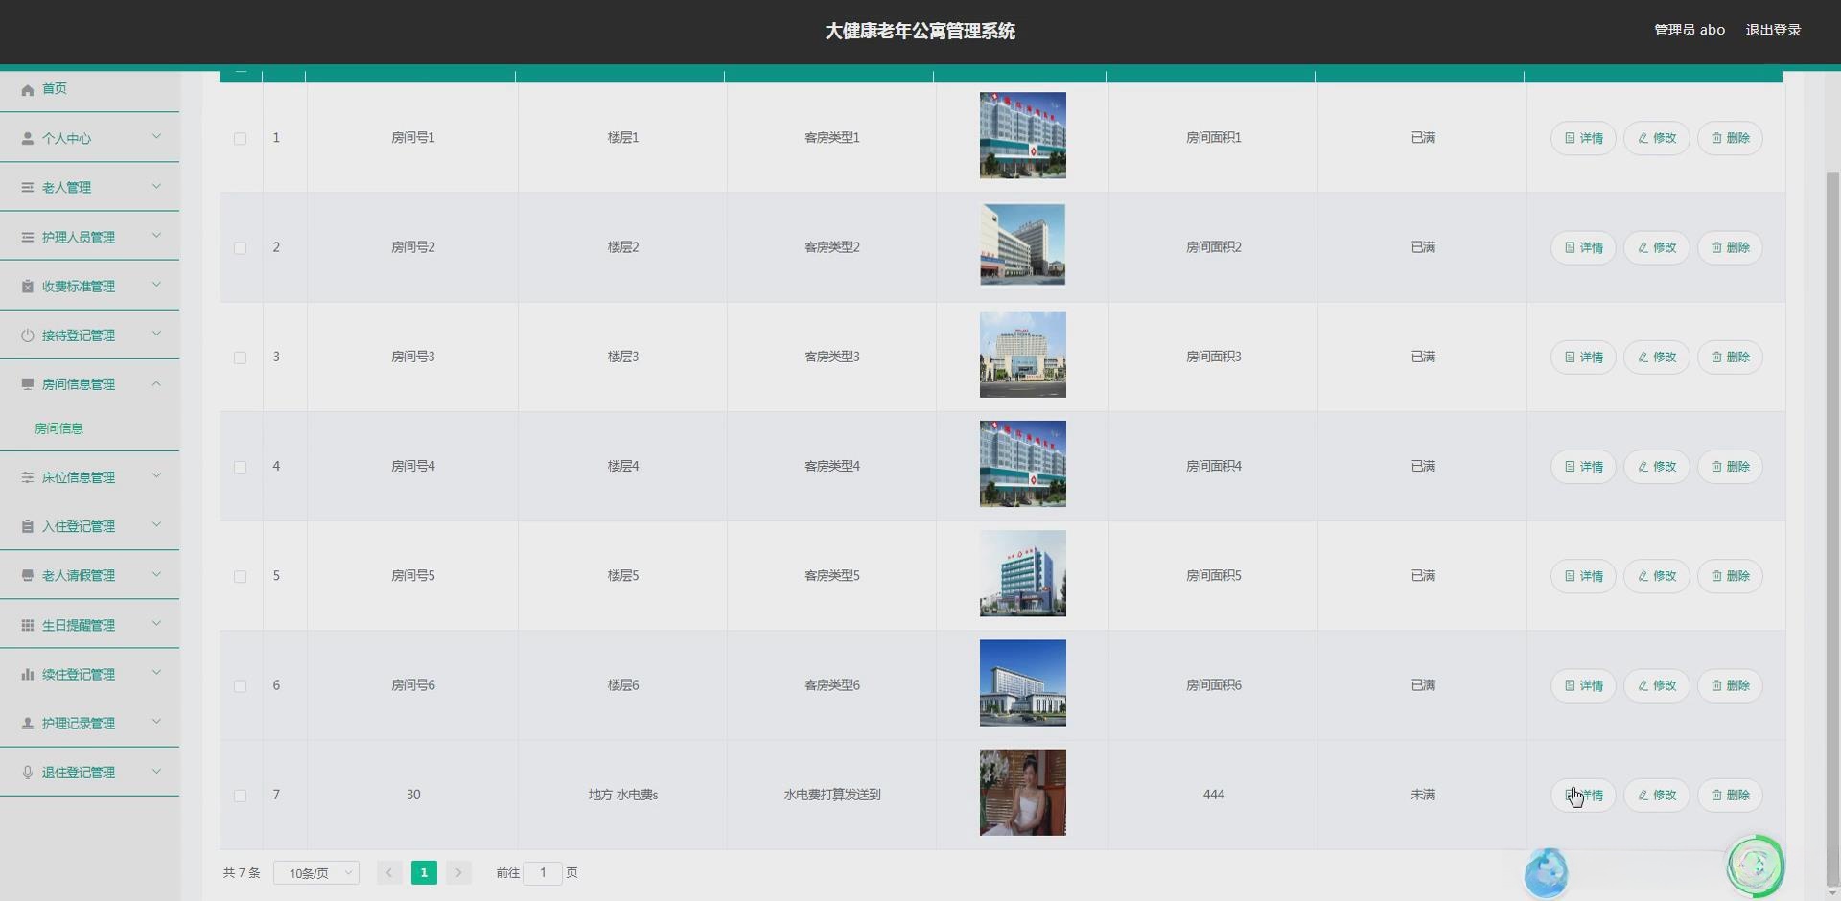Open the 10条/页 page size dropdown
Screen dimensions: 1841x901
[x=315, y=873]
